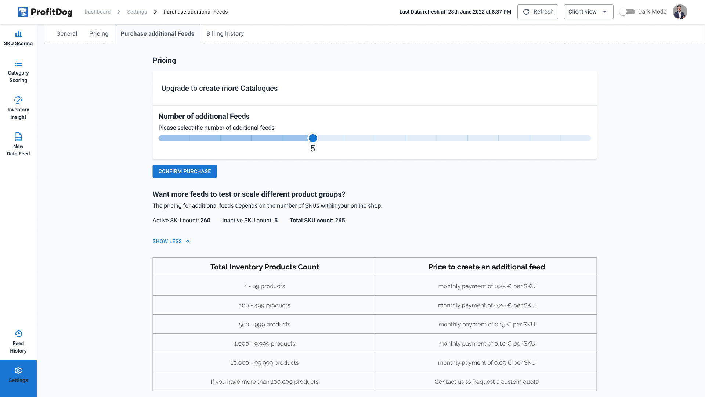Image resolution: width=705 pixels, height=397 pixels.
Task: Toggle Dark Mode switch
Action: pos(628,12)
